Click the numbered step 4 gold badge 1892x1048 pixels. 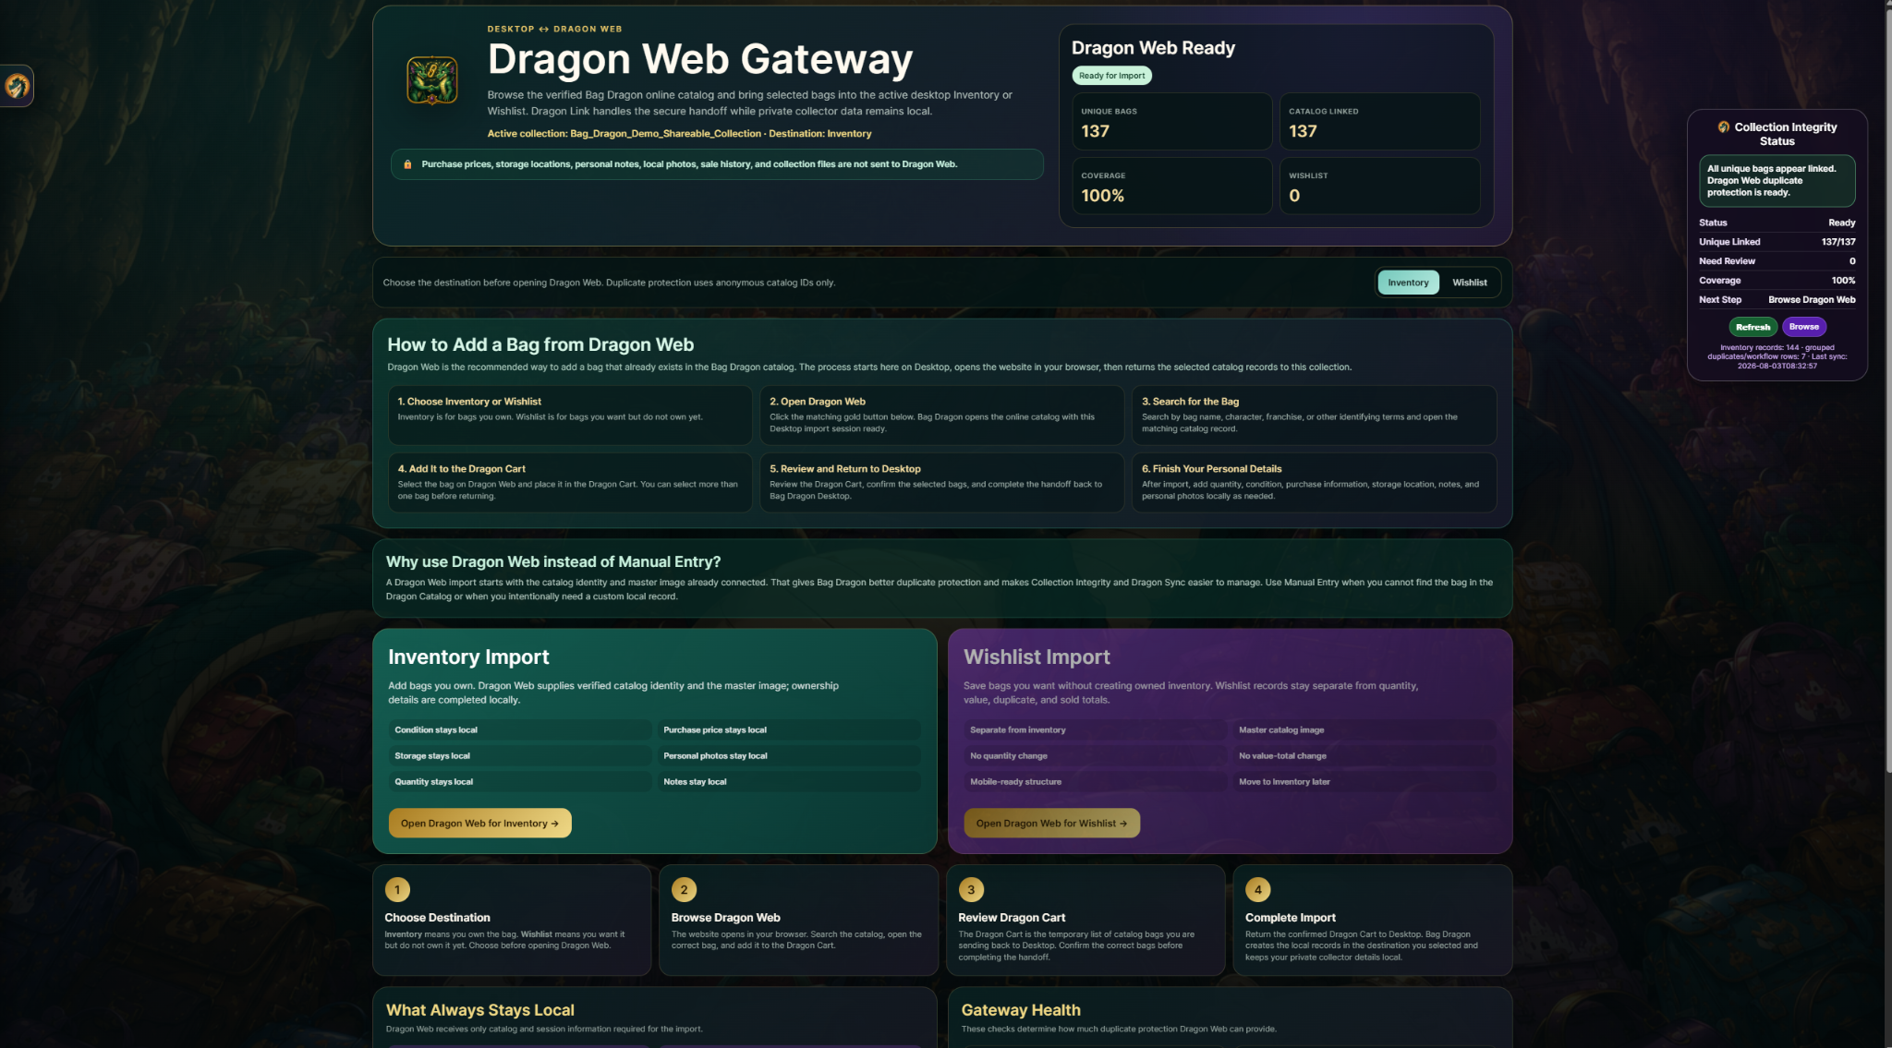pyautogui.click(x=1257, y=889)
